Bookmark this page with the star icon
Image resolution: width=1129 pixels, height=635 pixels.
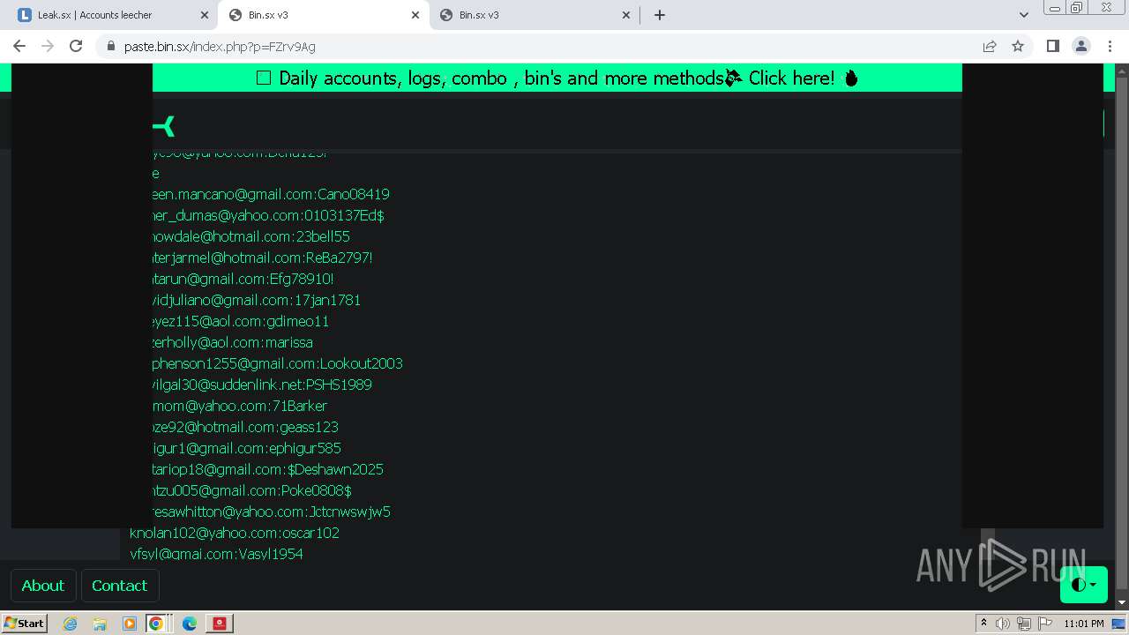(x=1018, y=46)
